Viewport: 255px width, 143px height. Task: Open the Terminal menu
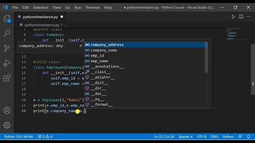[92, 8]
